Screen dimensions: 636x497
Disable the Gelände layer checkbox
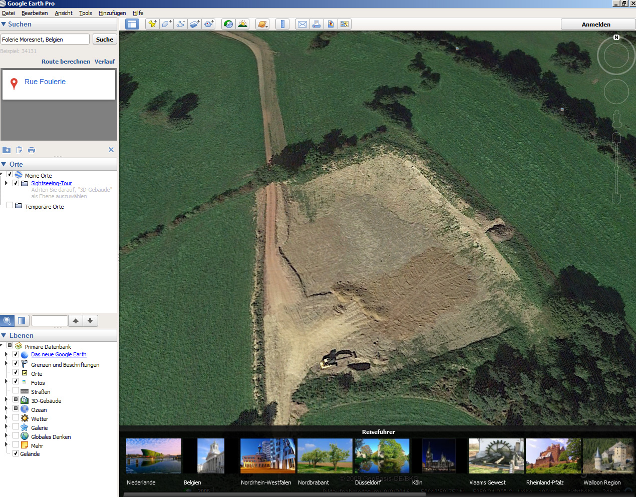16,453
